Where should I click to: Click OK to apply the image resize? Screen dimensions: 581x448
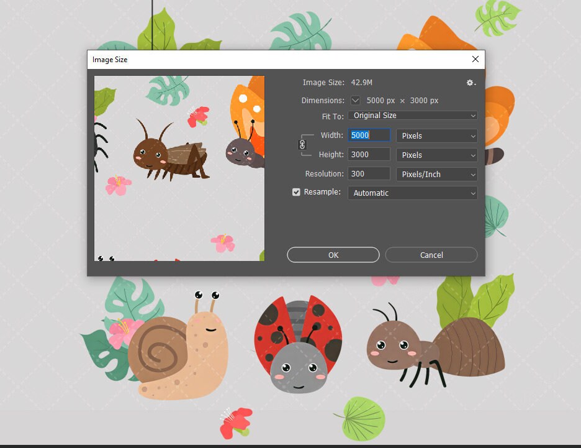click(x=333, y=255)
